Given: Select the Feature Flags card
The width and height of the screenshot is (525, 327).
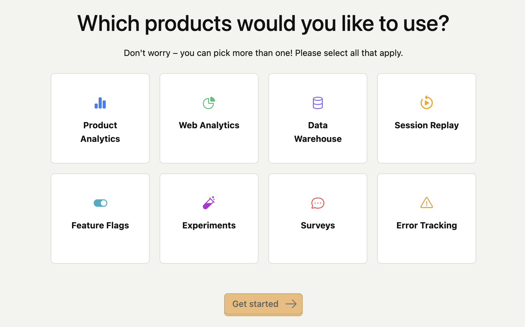Looking at the screenshot, I should coord(100,218).
